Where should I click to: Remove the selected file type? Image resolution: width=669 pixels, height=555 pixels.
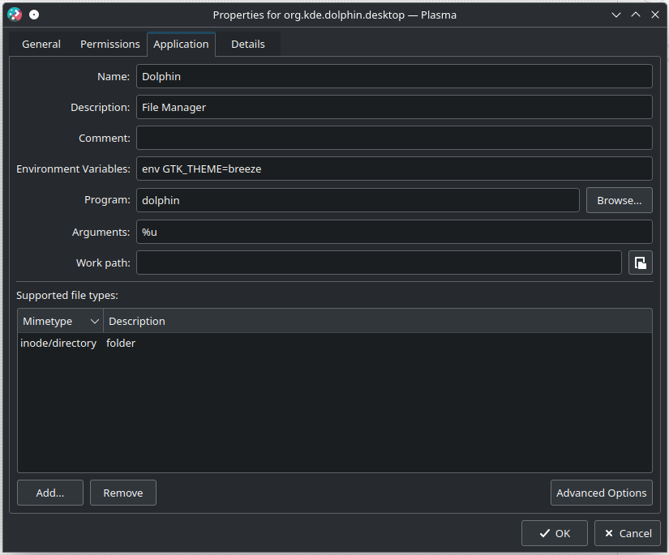(123, 493)
